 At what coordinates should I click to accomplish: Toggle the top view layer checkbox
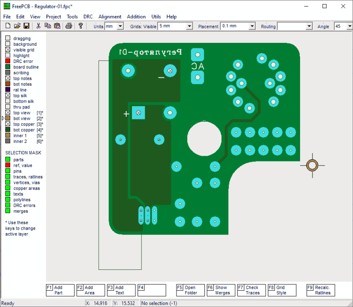(x=8, y=112)
